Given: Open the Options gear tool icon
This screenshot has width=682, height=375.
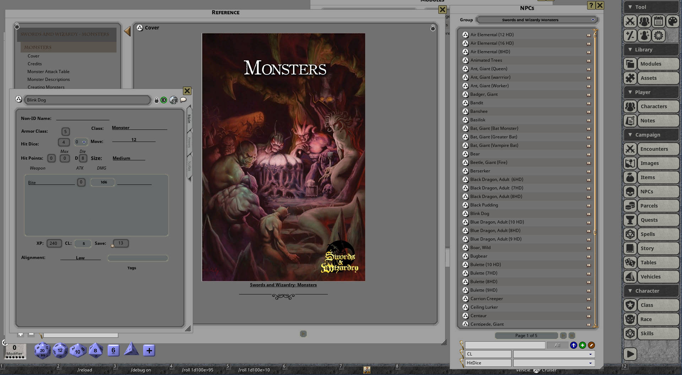Looking at the screenshot, I should 659,35.
